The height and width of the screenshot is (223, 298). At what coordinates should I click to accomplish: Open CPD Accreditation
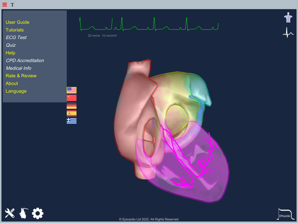coord(25,60)
